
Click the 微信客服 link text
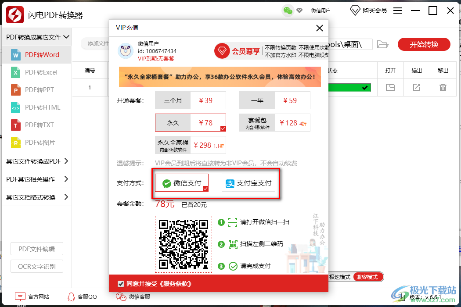(140, 297)
